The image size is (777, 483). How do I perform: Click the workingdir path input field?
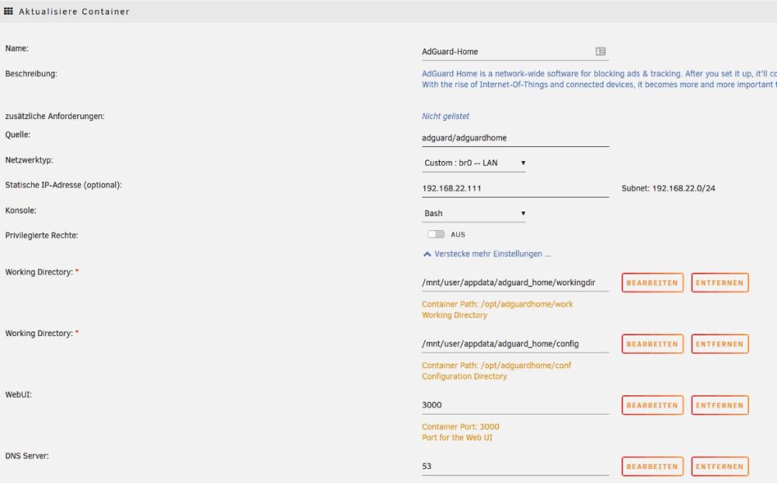click(x=515, y=282)
